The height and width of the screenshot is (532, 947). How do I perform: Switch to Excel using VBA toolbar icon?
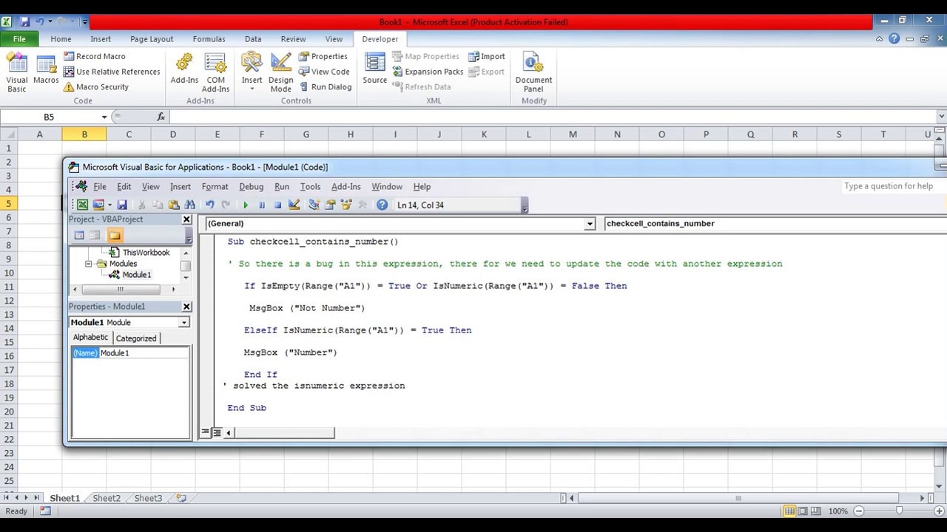point(82,205)
